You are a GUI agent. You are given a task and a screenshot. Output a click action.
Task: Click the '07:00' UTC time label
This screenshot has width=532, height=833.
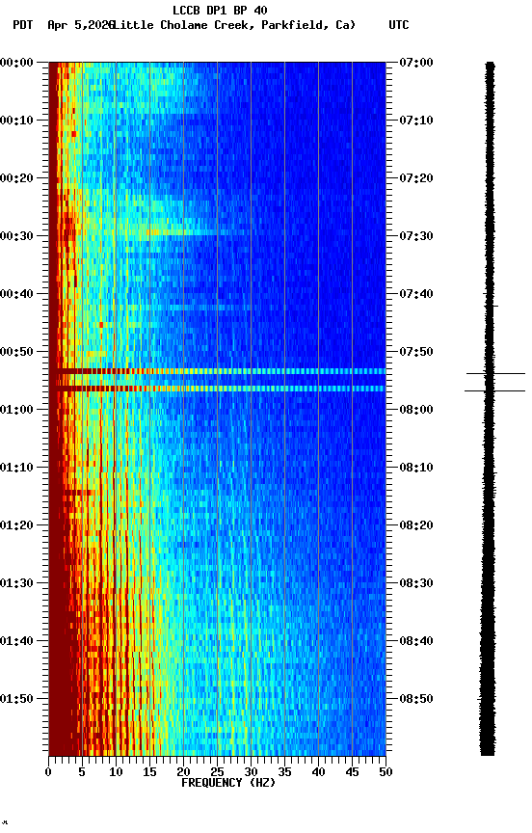coord(416,63)
